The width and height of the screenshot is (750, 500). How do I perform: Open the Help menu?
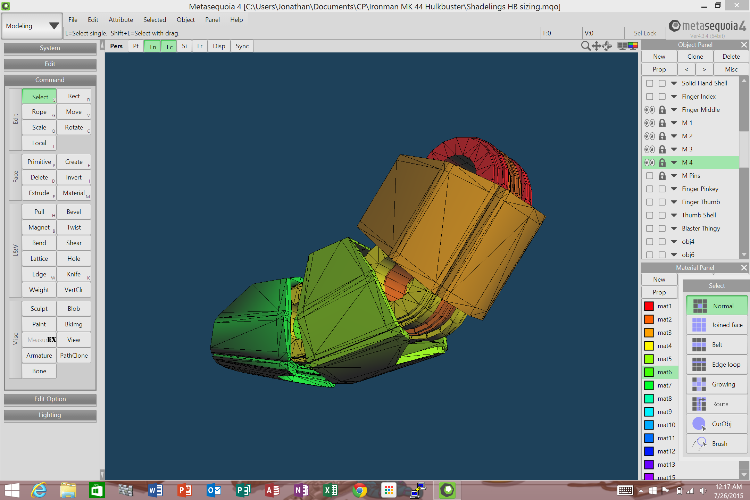pyautogui.click(x=236, y=20)
